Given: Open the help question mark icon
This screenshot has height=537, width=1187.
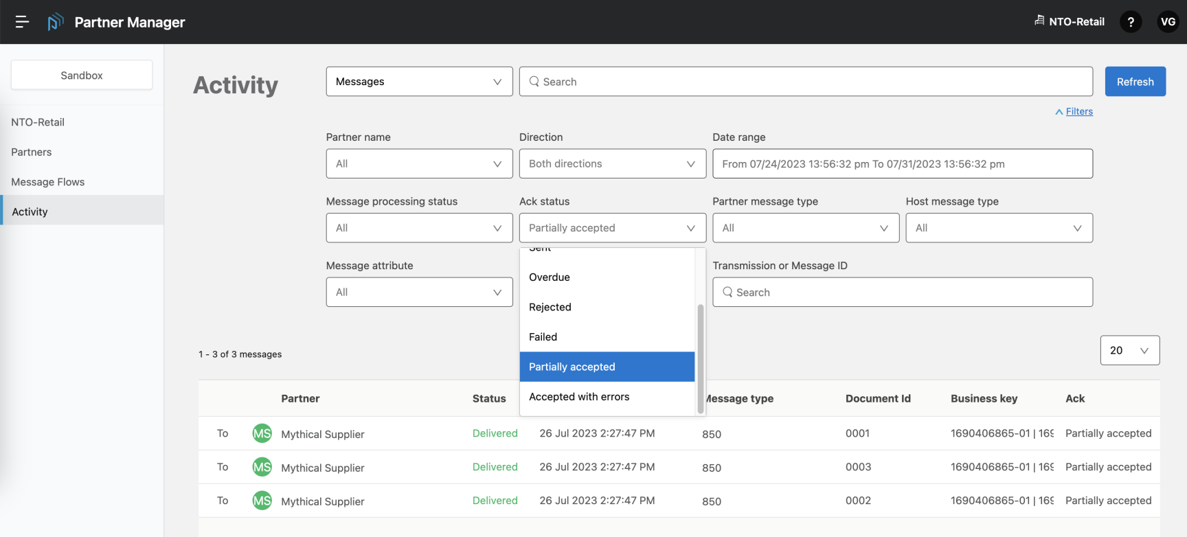Looking at the screenshot, I should [x=1131, y=22].
